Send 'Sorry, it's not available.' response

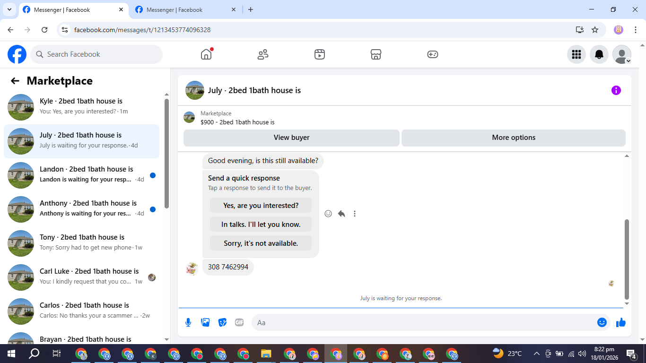tap(261, 243)
